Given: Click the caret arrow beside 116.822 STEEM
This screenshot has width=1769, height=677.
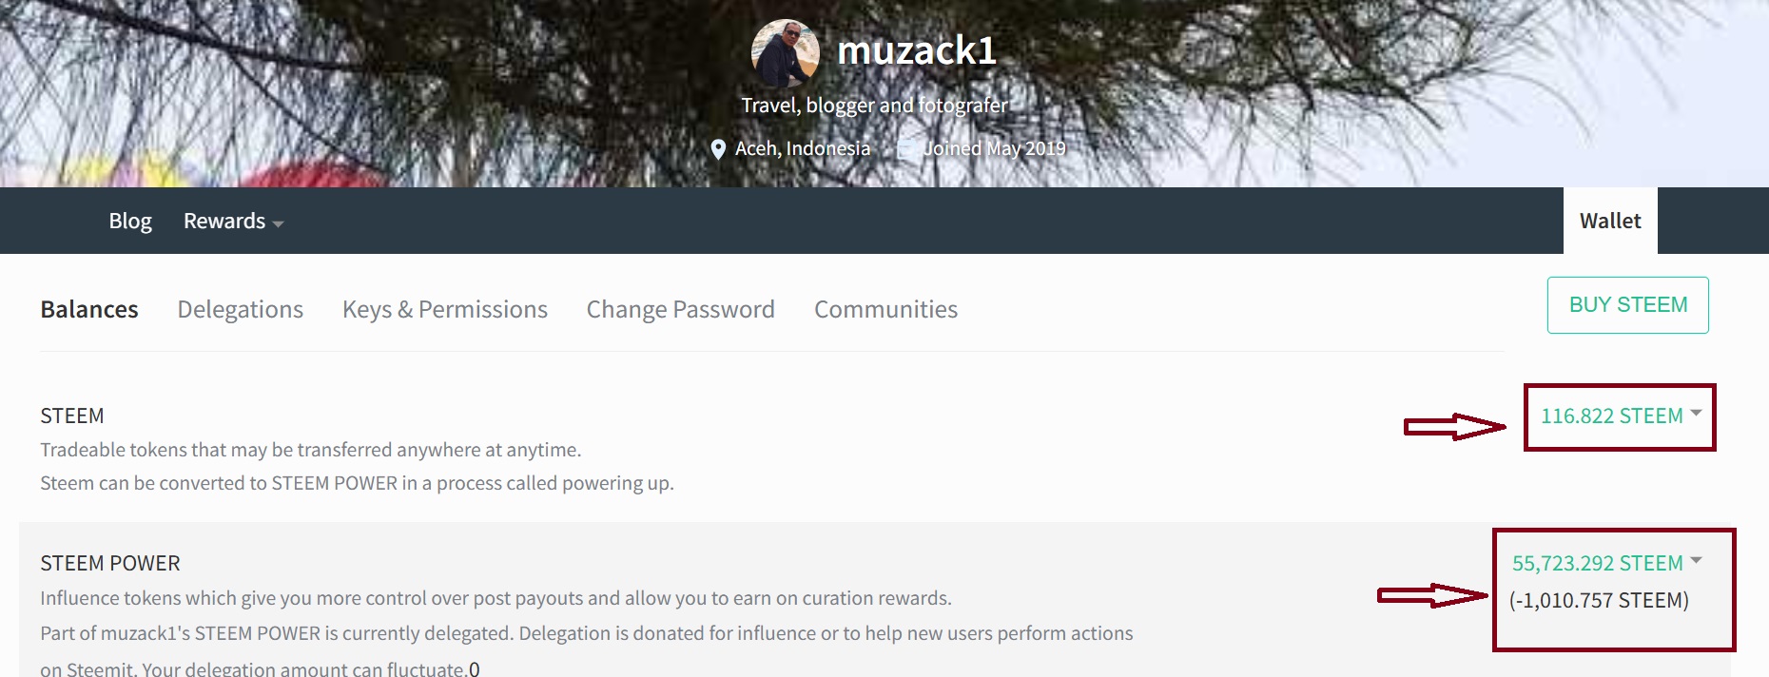Looking at the screenshot, I should 1696,413.
